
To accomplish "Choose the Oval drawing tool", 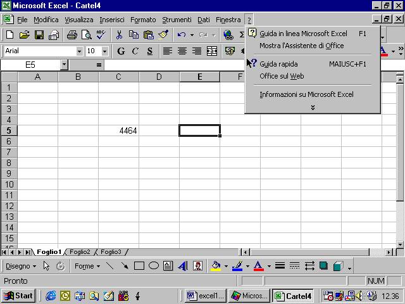I will (154, 266).
